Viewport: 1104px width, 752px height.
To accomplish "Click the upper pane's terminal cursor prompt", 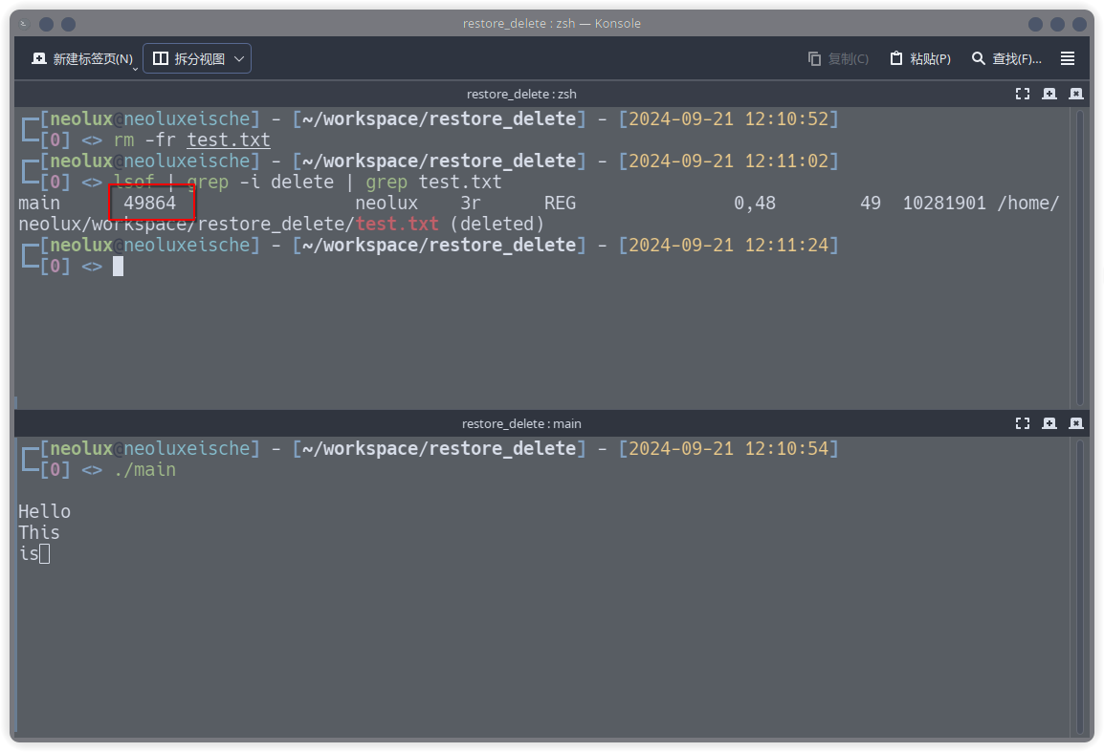I will pyautogui.click(x=118, y=267).
